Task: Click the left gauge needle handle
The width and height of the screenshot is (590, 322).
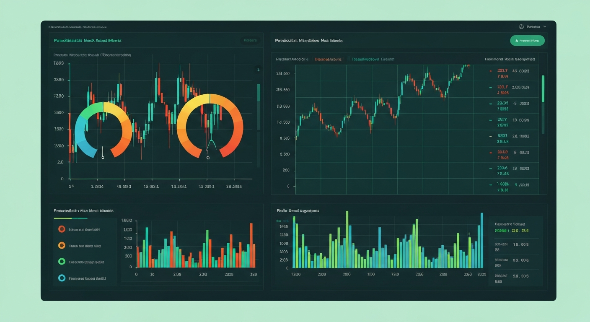Action: pos(103,158)
